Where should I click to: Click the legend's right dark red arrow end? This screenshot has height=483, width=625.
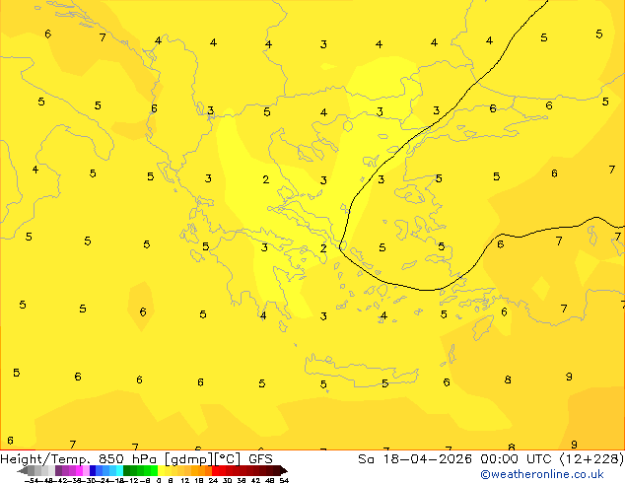284,470
